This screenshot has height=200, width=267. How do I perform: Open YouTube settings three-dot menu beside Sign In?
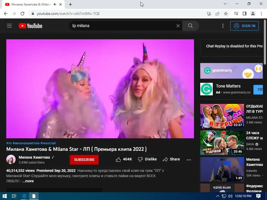point(223,26)
